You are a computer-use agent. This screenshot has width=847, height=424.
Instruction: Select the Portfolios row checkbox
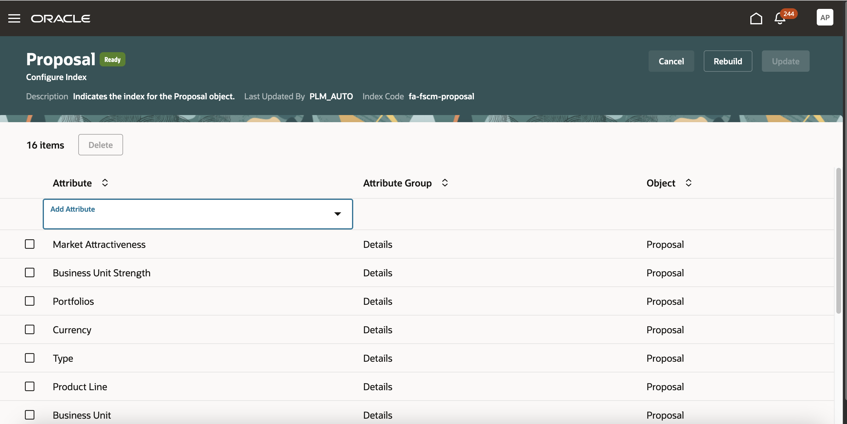click(x=30, y=301)
